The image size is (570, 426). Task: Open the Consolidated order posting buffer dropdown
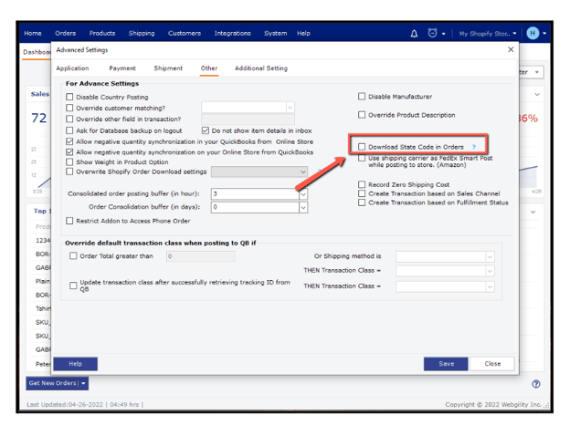click(303, 194)
